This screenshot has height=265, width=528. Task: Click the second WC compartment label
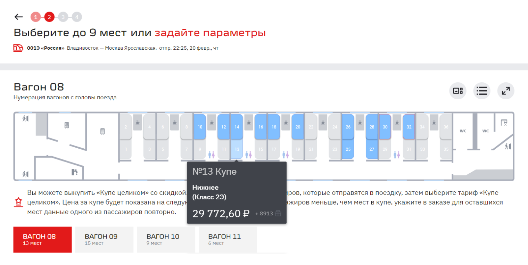485,131
